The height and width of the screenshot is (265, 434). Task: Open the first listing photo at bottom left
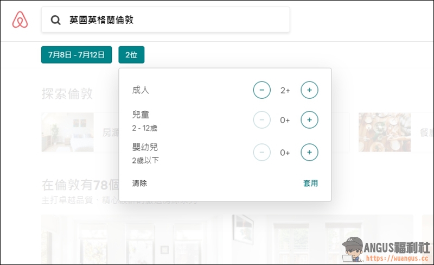pyautogui.click(x=76, y=240)
